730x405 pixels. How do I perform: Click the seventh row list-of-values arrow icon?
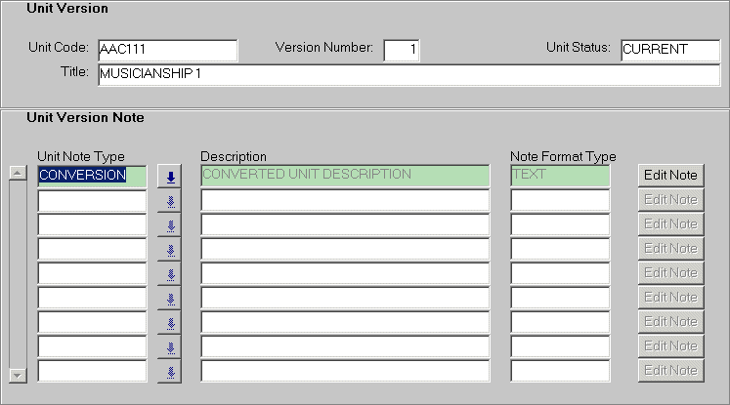tap(170, 323)
